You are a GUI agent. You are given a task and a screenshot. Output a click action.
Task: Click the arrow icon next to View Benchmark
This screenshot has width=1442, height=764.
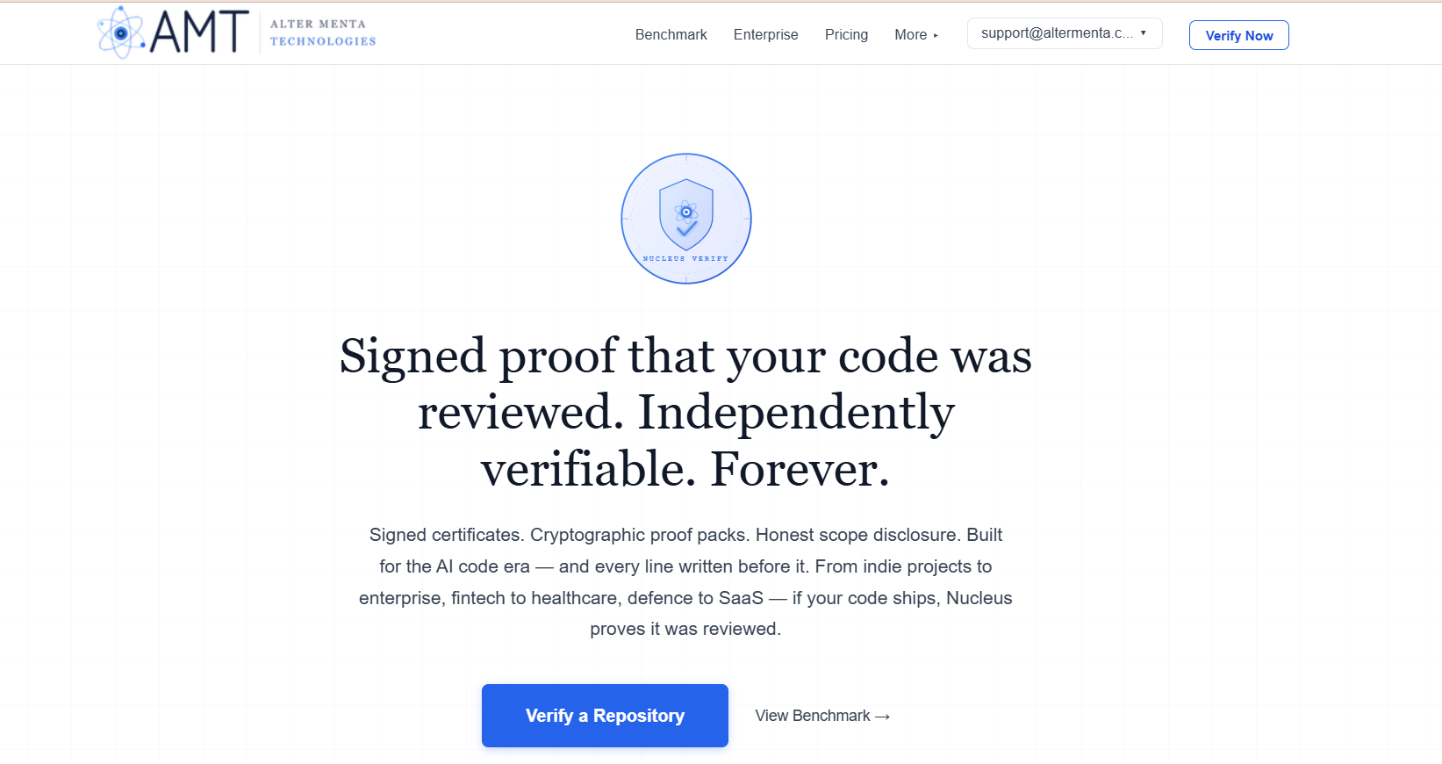tap(884, 716)
